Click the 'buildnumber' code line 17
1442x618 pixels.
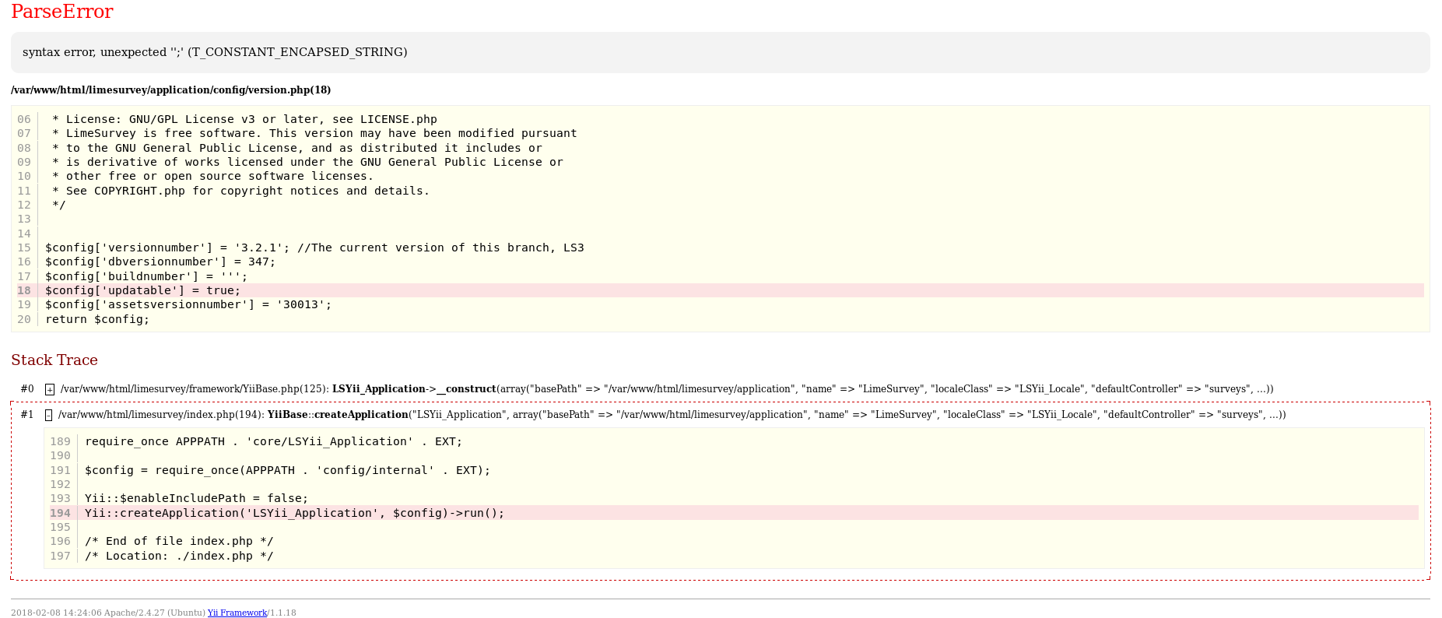click(x=146, y=276)
